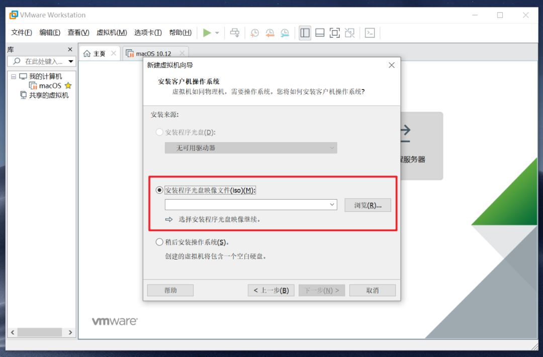This screenshot has height=357, width=543.
Task: Select 共享的虚拟机 in library tree
Action: coord(48,95)
